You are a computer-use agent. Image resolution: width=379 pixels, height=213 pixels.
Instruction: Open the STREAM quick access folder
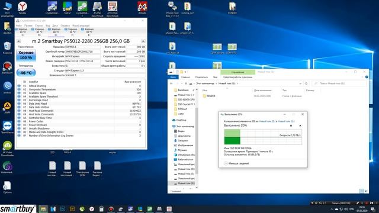pos(181,109)
